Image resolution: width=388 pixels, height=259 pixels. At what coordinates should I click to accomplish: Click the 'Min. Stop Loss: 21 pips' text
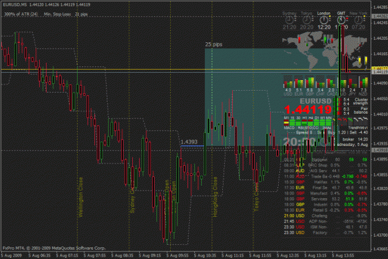pyautogui.click(x=66, y=14)
